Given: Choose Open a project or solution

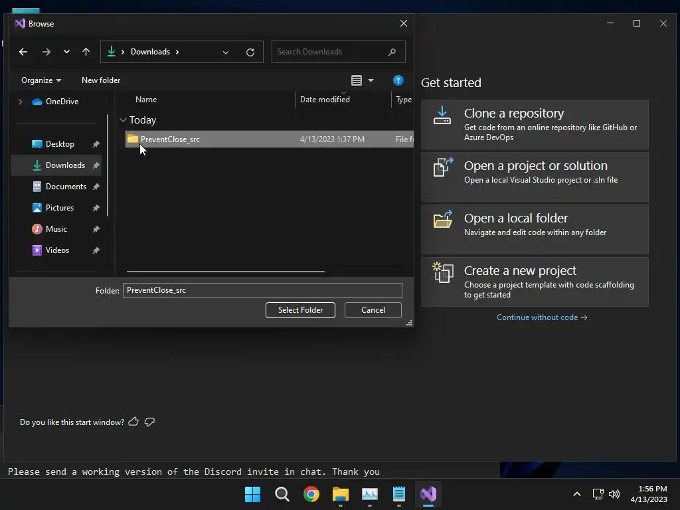Looking at the screenshot, I should pyautogui.click(x=535, y=177).
